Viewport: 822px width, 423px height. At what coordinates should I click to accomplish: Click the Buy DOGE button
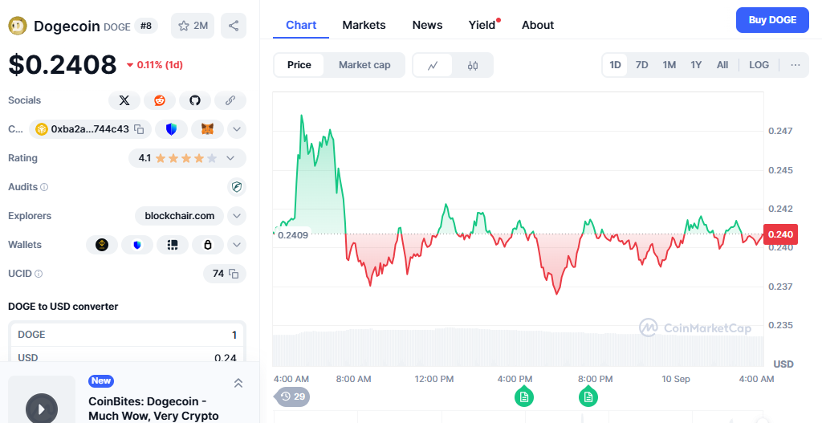(772, 20)
